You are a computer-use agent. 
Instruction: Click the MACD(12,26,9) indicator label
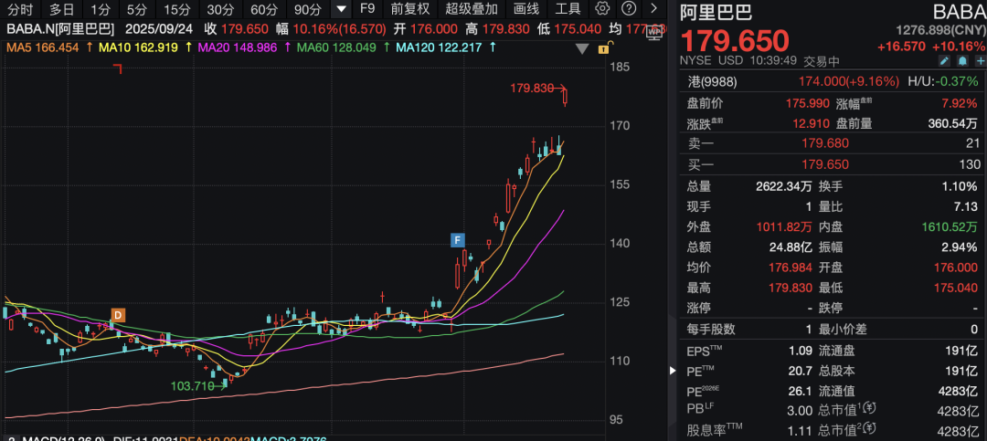pos(64,438)
